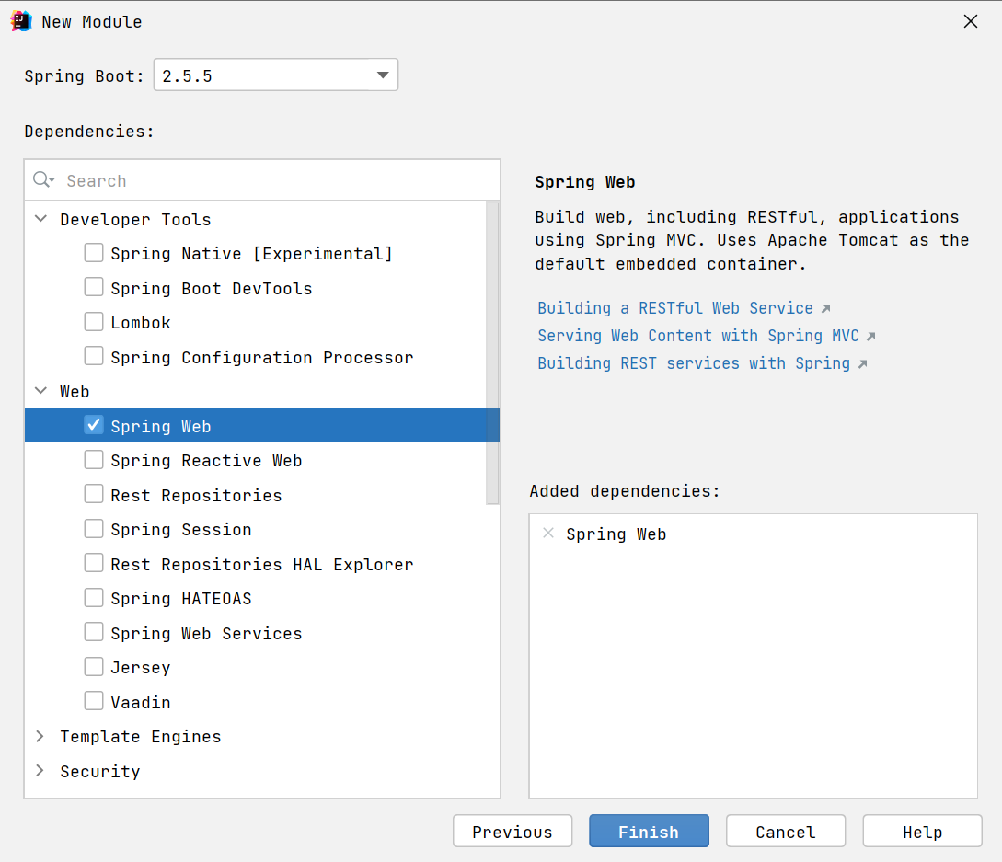The height and width of the screenshot is (862, 1002).
Task: Tick the Lombok checkbox
Action: point(94,322)
